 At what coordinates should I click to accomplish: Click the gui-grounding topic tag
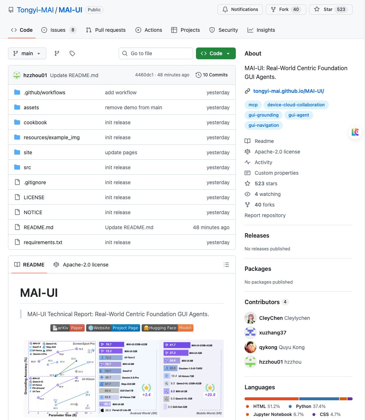point(264,115)
